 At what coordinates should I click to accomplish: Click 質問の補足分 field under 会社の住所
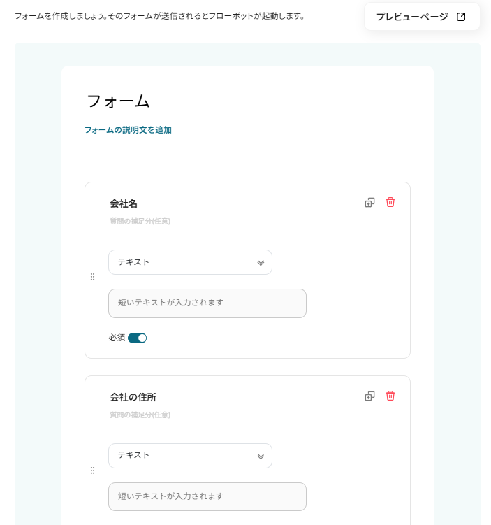click(x=140, y=415)
